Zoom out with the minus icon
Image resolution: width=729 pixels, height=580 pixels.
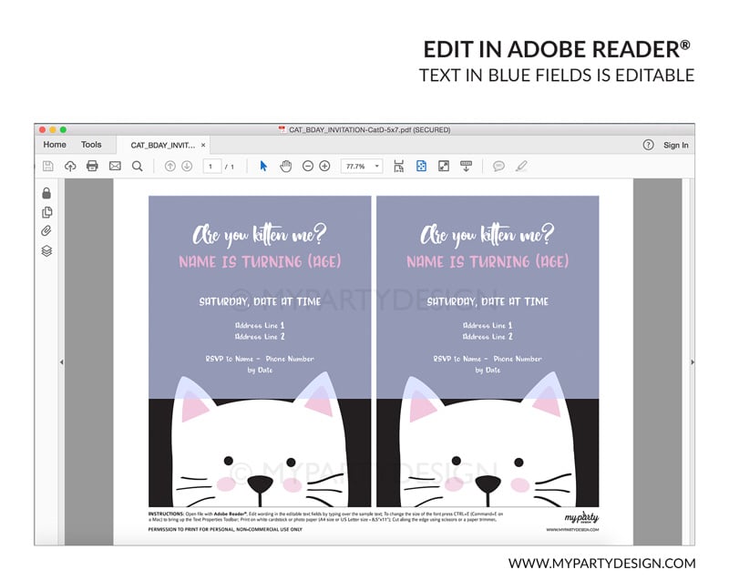(308, 166)
